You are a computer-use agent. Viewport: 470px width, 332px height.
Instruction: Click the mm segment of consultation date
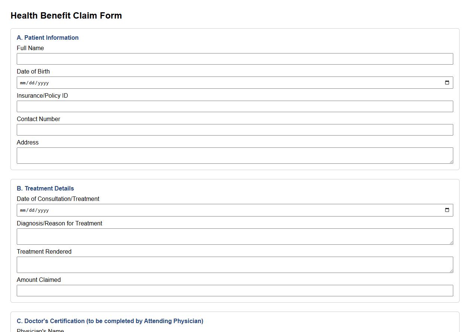point(23,210)
